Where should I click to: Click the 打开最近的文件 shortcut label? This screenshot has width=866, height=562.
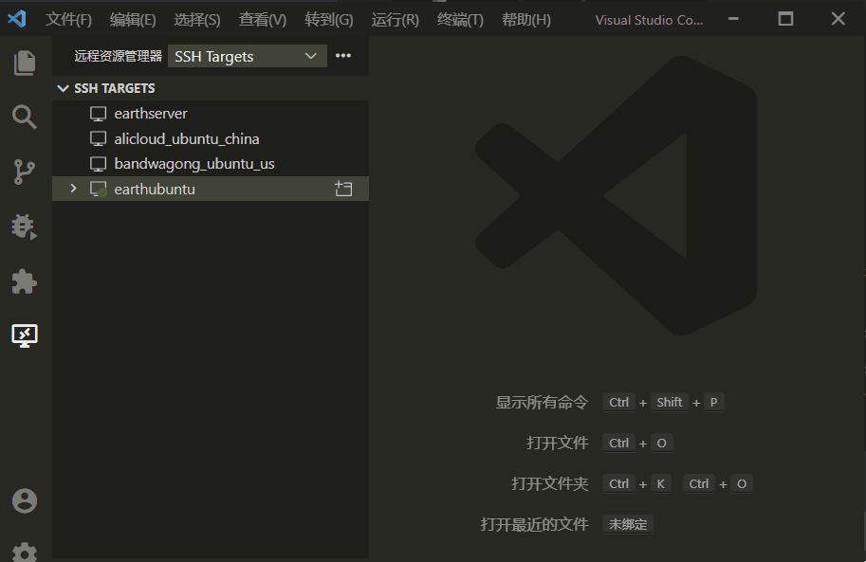(x=534, y=524)
